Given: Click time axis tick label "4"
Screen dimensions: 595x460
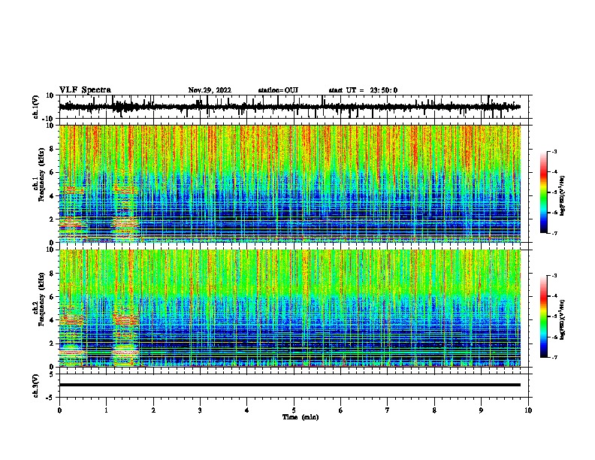Looking at the screenshot, I should point(247,410).
